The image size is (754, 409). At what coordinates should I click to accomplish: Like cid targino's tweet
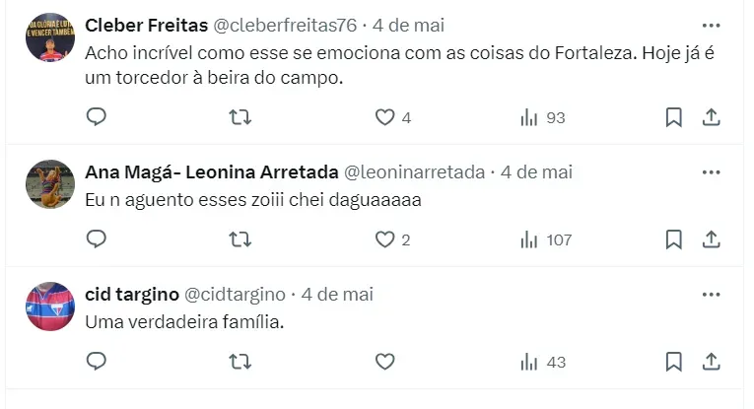point(384,362)
